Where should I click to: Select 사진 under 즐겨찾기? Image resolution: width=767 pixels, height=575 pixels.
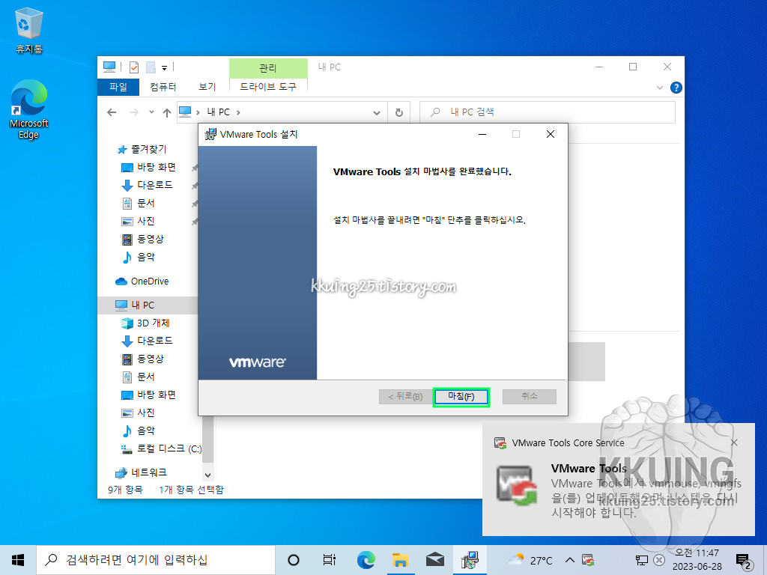pos(146,221)
